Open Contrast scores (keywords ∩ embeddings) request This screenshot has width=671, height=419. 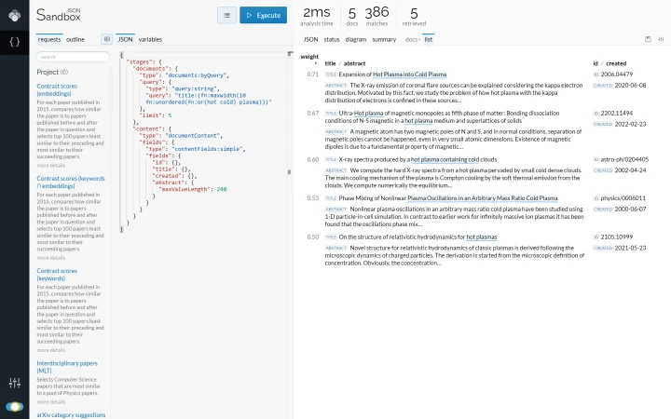[71, 182]
